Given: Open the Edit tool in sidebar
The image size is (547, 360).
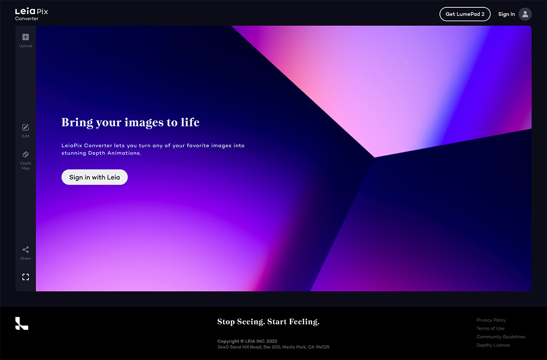Looking at the screenshot, I should [x=26, y=128].
